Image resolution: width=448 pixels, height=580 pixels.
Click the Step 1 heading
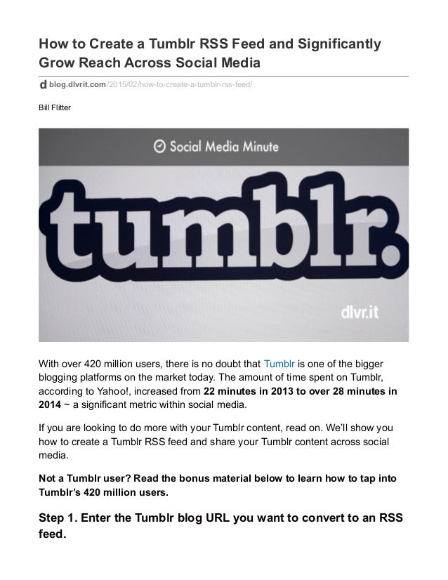220,526
